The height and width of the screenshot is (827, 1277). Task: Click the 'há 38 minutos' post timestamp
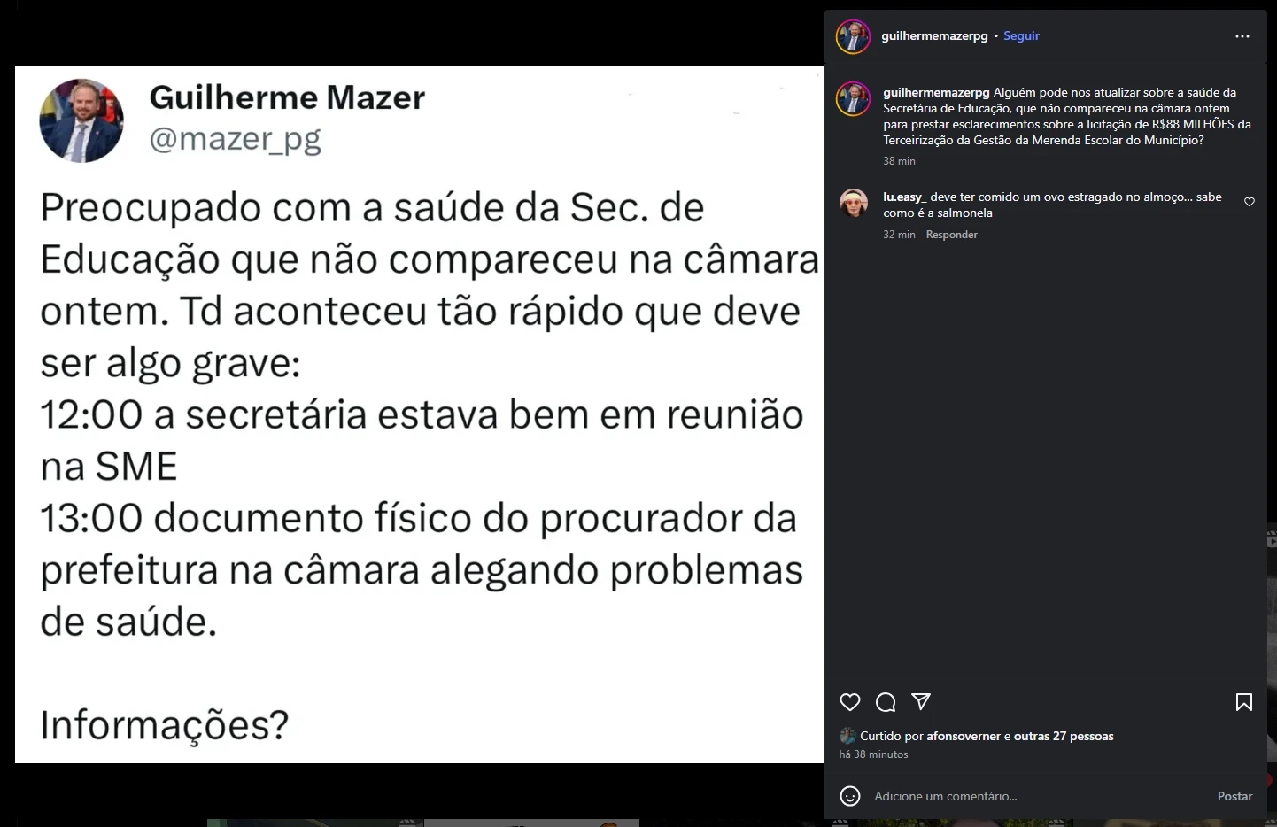click(x=873, y=754)
